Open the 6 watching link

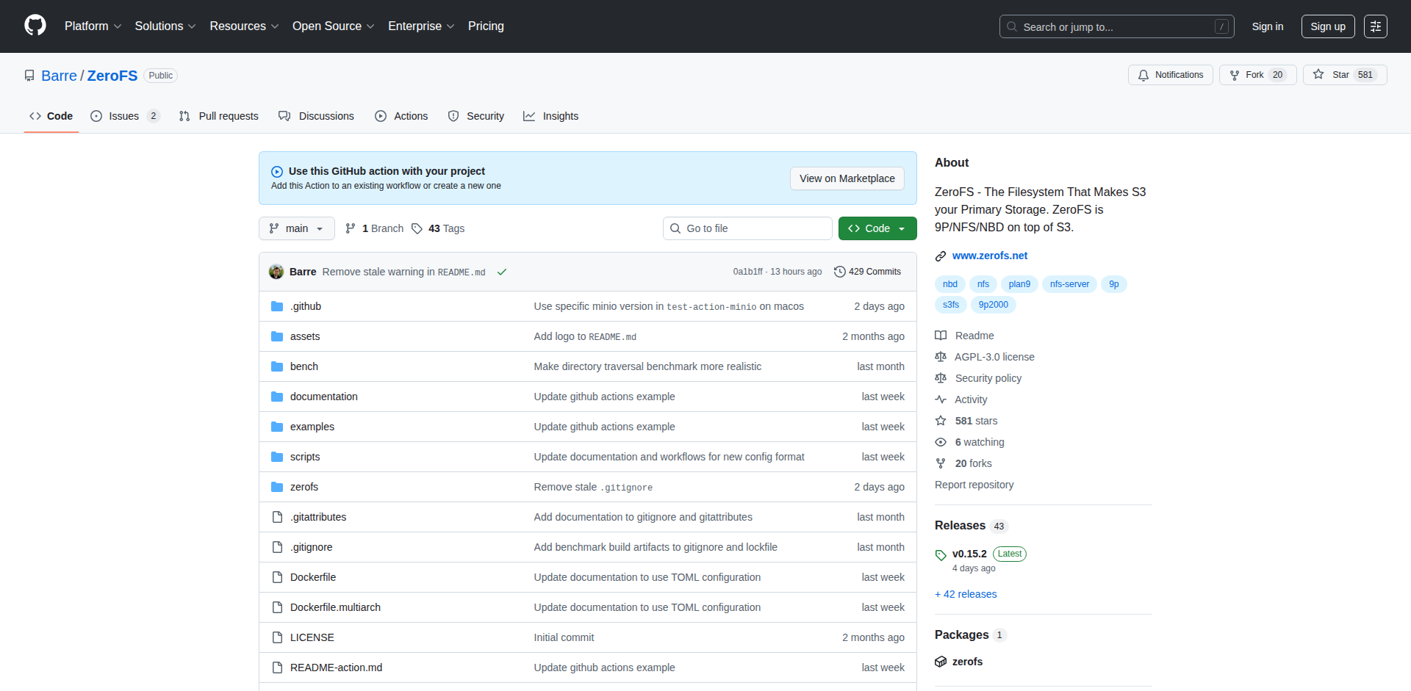[x=969, y=442]
